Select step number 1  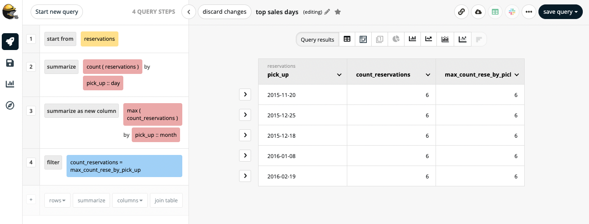pyautogui.click(x=31, y=39)
